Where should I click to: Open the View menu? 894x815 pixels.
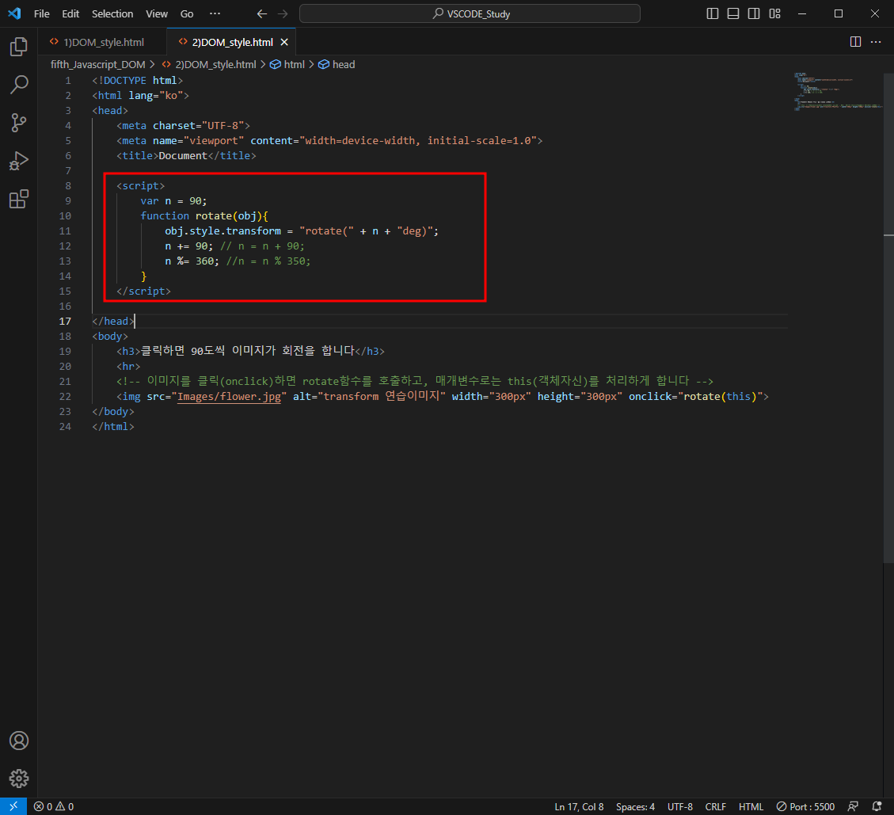(157, 13)
